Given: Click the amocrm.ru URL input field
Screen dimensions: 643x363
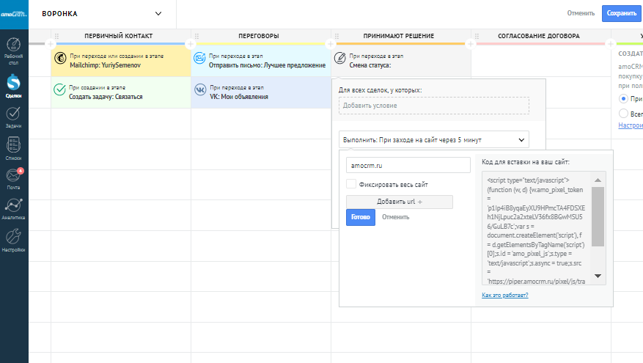Looking at the screenshot, I should 408,166.
